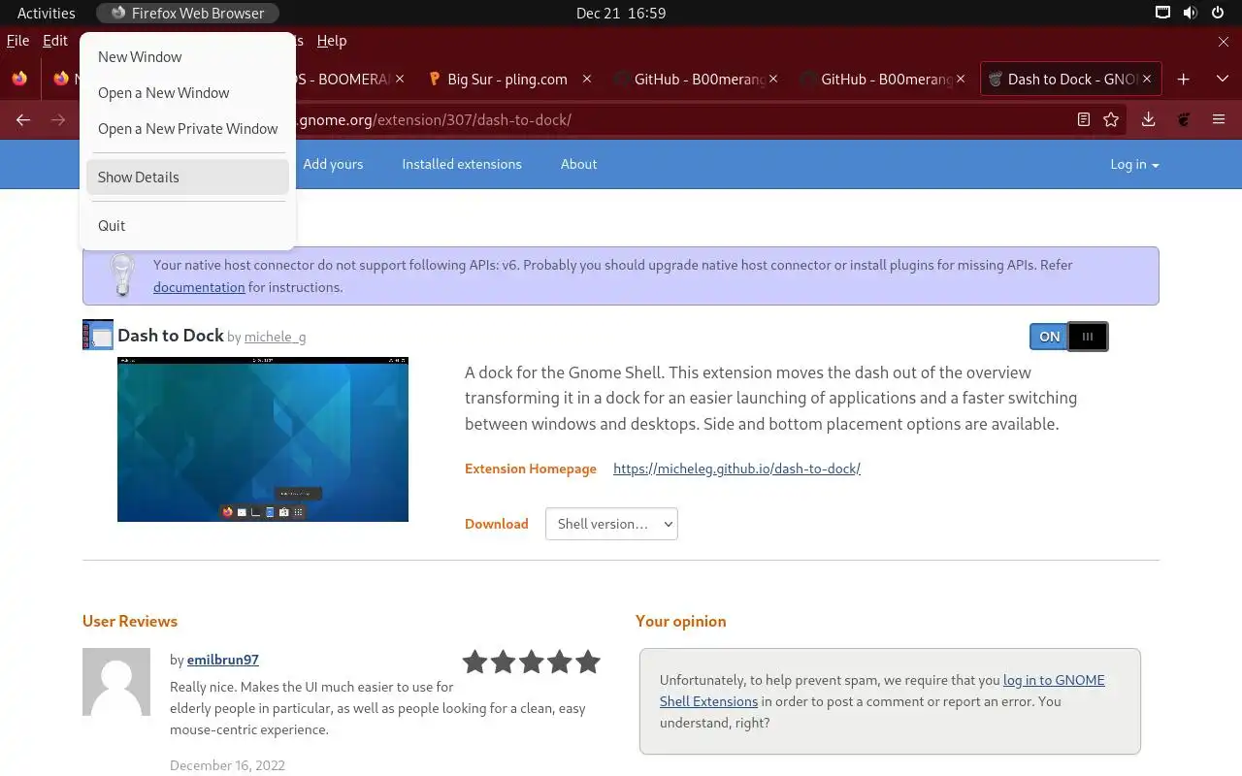Viewport: 1242px width, 776px height.
Task: Select New Window from the app menu
Action: (187, 57)
